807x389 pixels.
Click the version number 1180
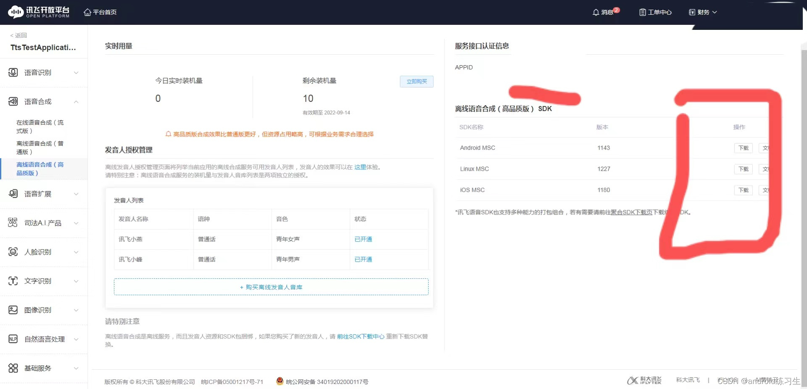(x=604, y=190)
